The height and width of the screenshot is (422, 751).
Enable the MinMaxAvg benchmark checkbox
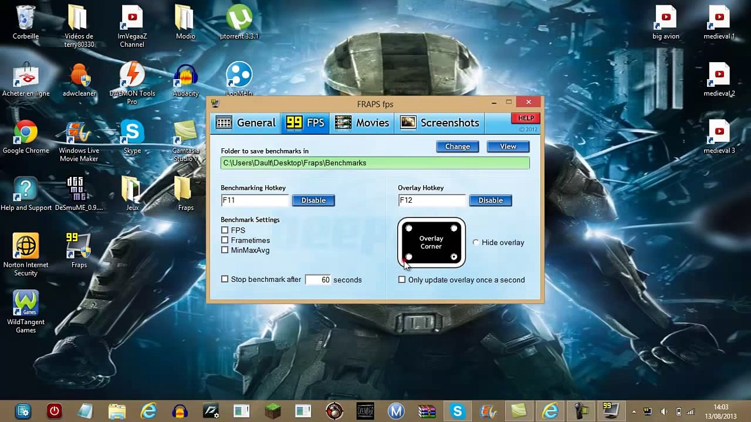pos(225,250)
